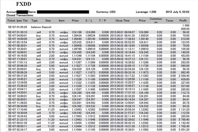The height and width of the screenshot is (132, 198).
Task: Click profit value 112.73
Action: [185, 93]
